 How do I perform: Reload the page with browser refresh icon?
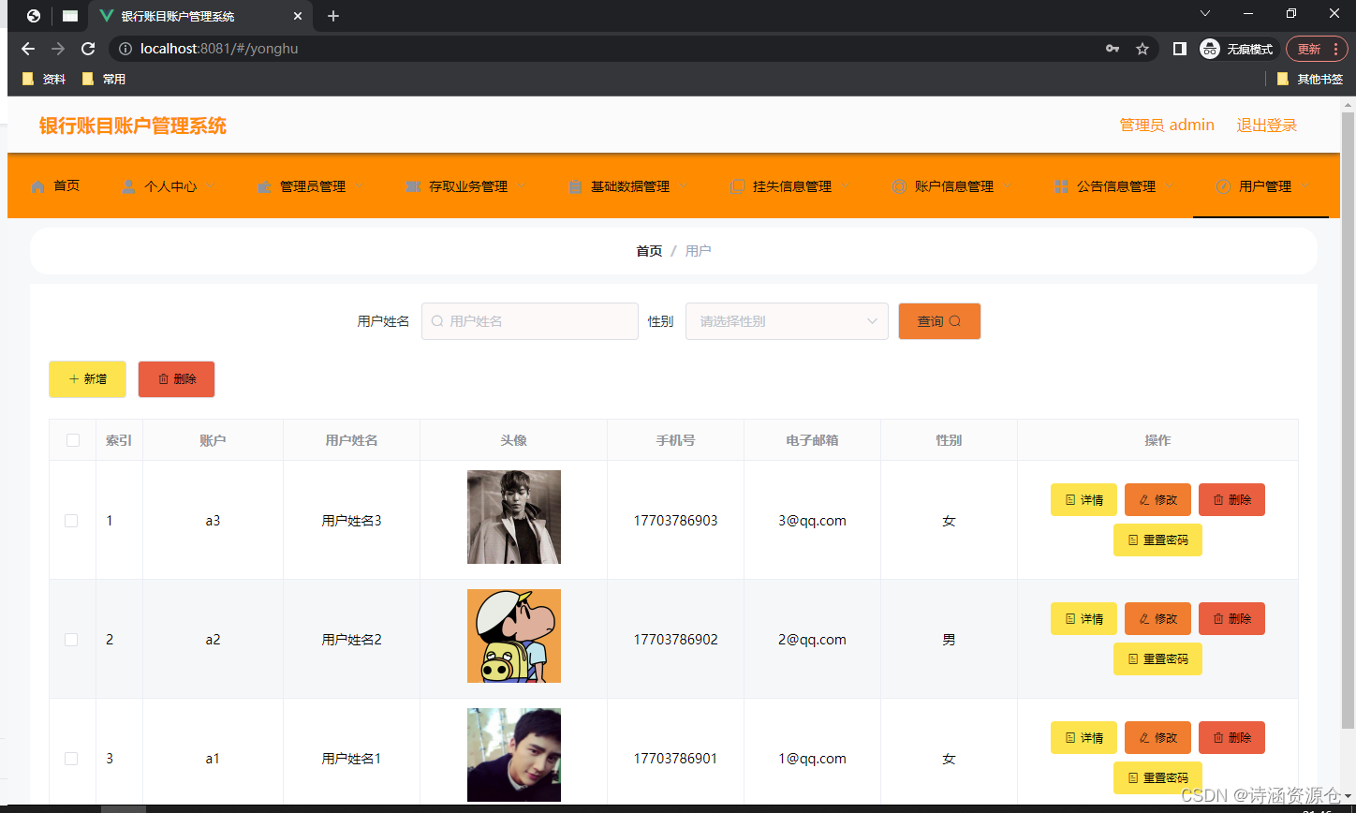(x=88, y=49)
